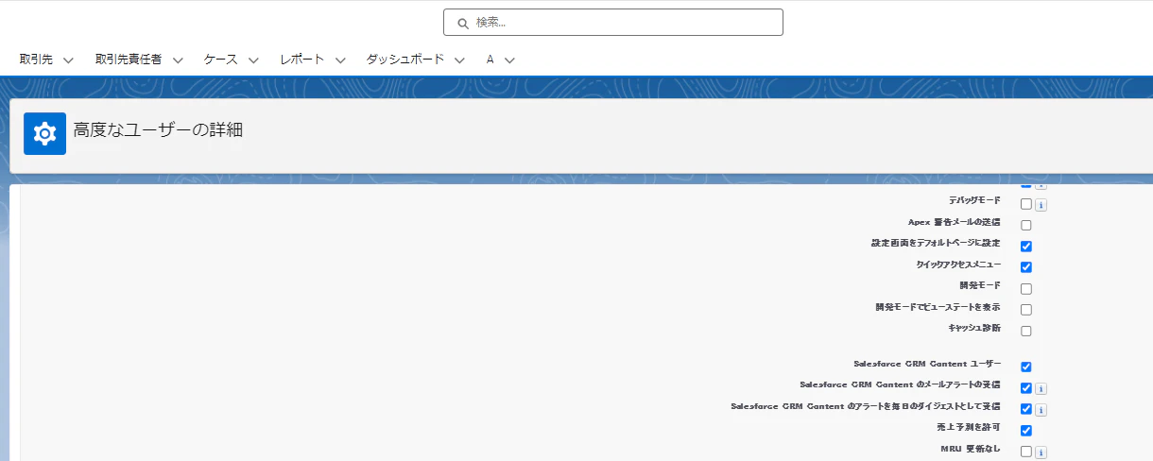Click the Apex 警告メールの送信 label
Image resolution: width=1153 pixels, height=461 pixels.
[955, 222]
